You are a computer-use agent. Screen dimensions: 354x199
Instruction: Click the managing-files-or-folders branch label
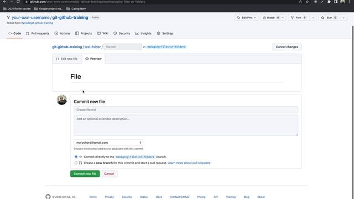(x=166, y=47)
